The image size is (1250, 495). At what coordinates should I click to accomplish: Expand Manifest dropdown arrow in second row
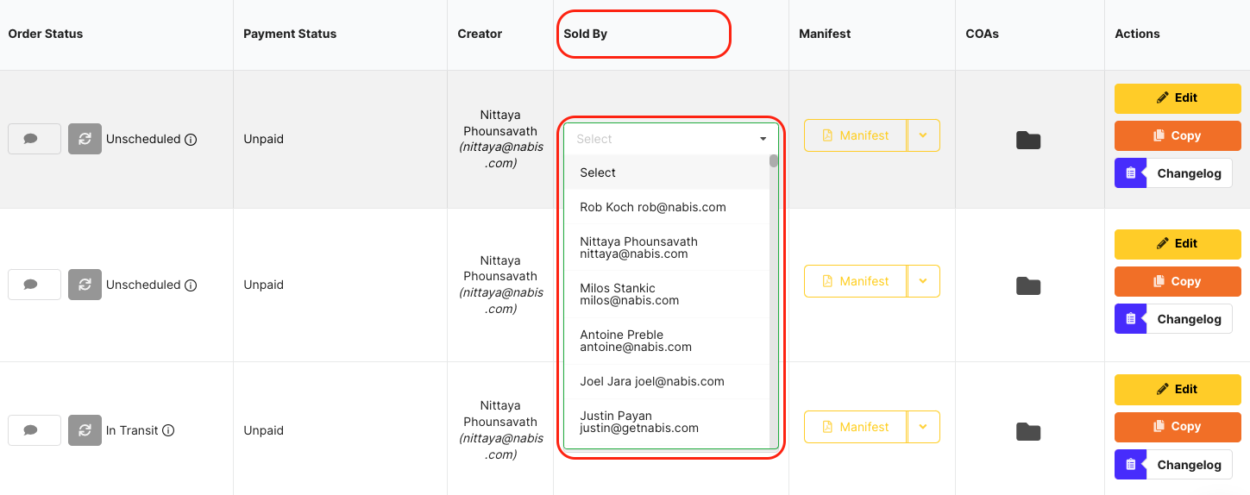pyautogui.click(x=923, y=281)
